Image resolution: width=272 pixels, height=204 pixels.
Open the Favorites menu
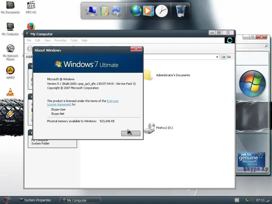[x=60, y=40]
